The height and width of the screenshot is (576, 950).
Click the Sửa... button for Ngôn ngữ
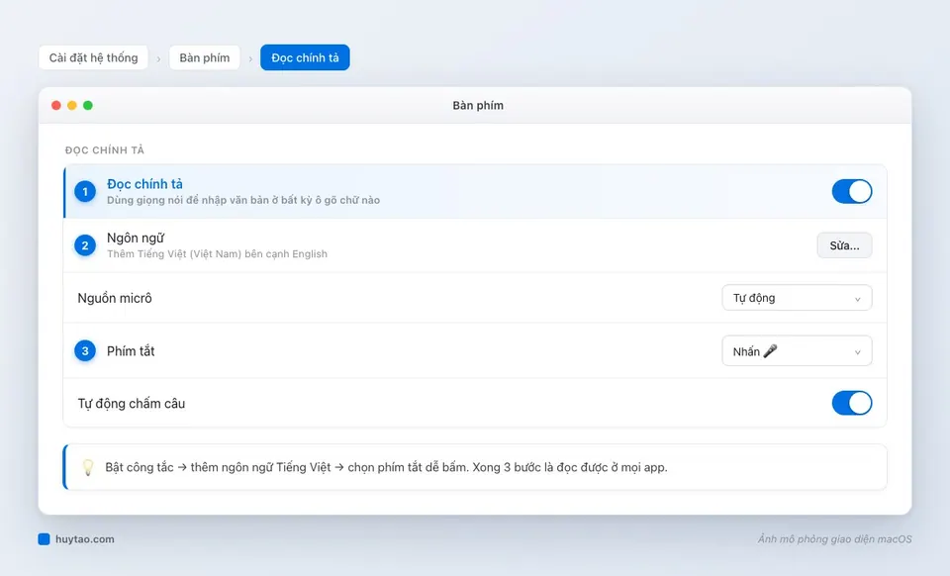tap(844, 245)
